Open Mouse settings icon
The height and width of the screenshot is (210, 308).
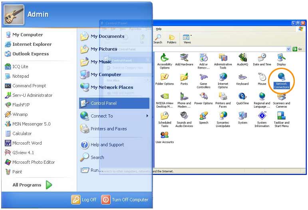[x=262, y=79]
